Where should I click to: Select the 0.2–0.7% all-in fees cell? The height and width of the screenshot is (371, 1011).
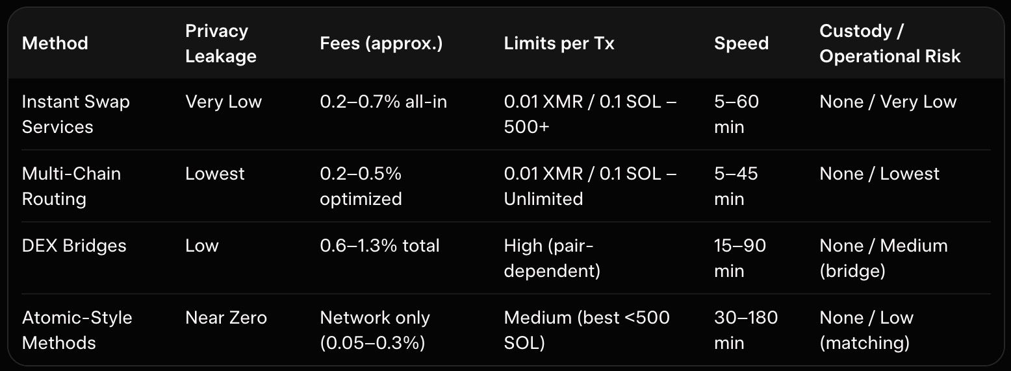(383, 102)
